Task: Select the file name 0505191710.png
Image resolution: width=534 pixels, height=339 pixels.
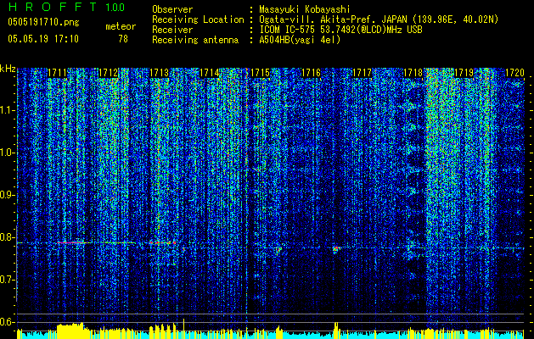Action: [43, 22]
